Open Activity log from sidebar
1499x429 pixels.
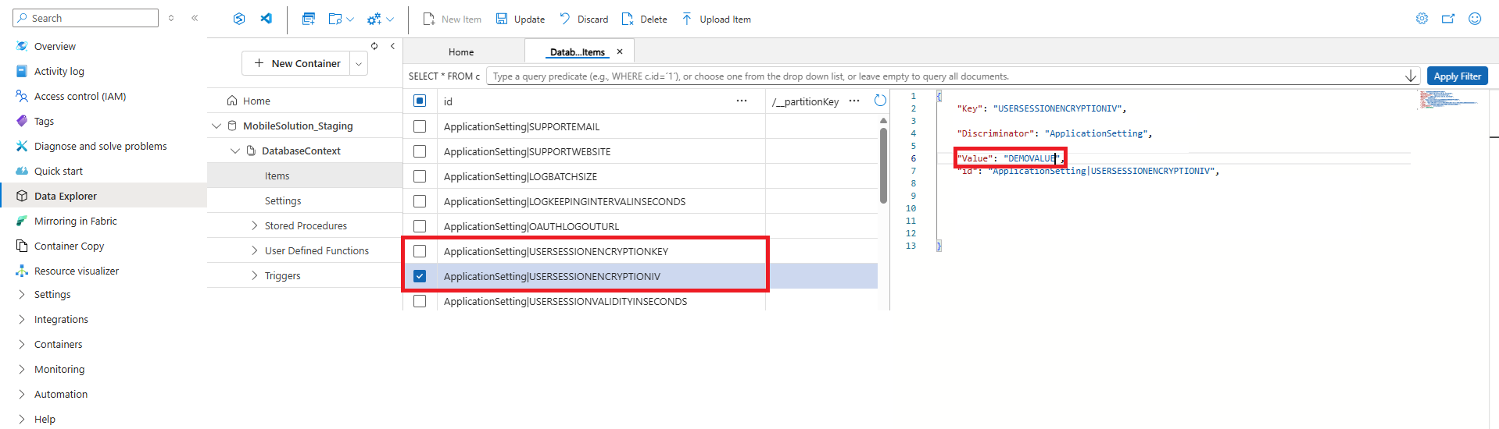59,71
